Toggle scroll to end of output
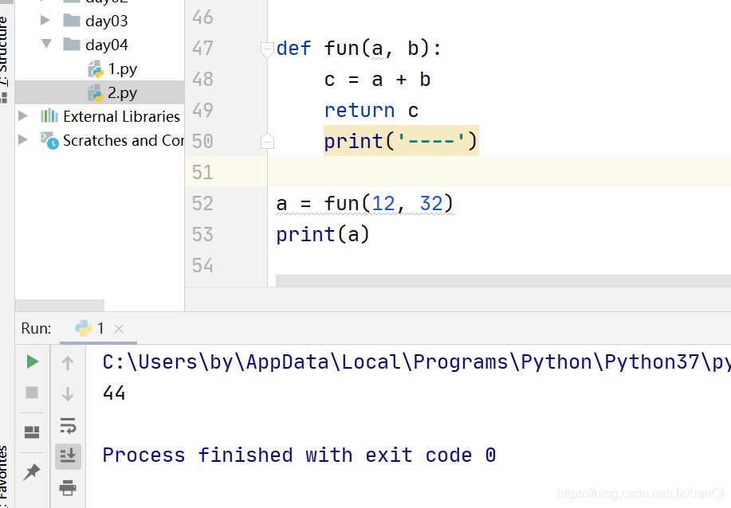Image resolution: width=731 pixels, height=508 pixels. [x=68, y=456]
